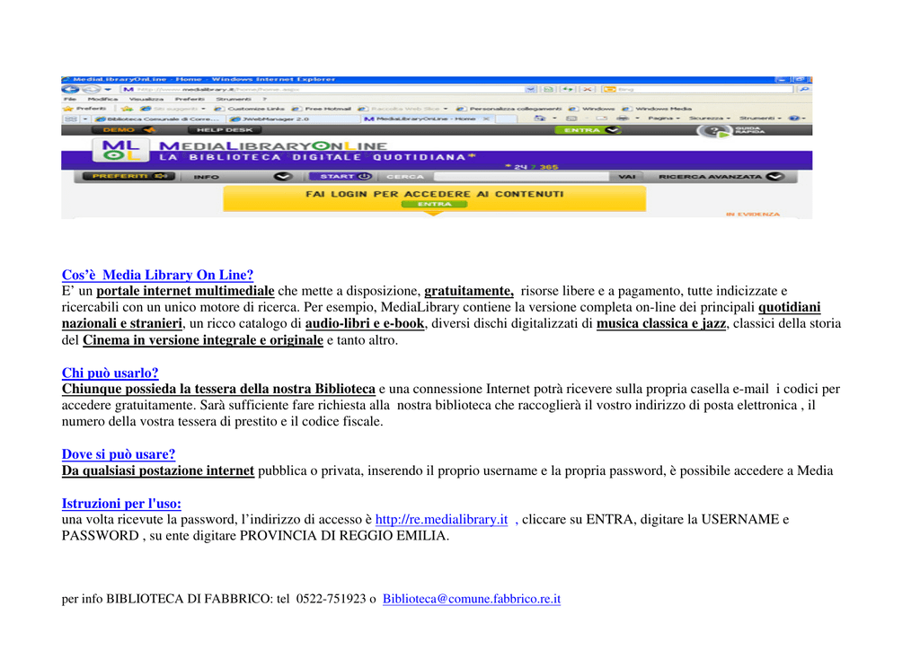Click the Istruzioni per l'uso: heading link
Screen dimensions: 920x650
(x=121, y=504)
